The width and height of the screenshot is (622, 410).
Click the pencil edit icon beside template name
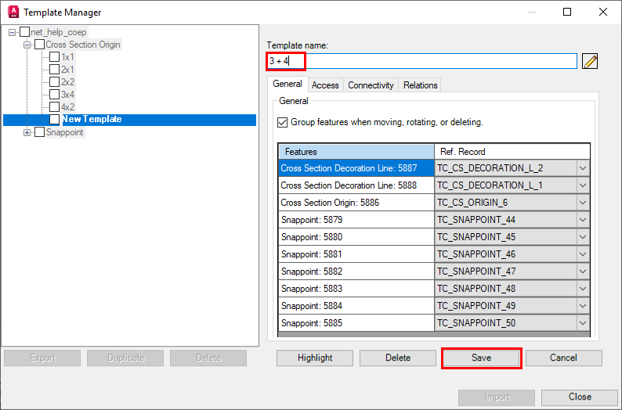point(590,61)
